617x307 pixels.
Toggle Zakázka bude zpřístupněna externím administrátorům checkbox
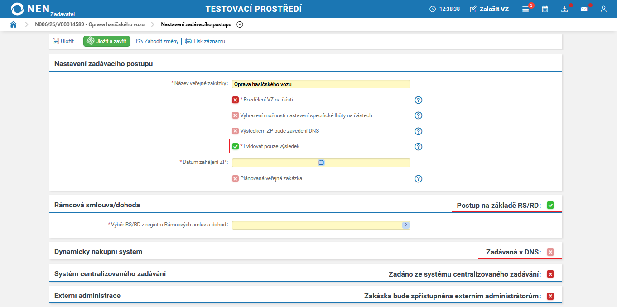(550, 296)
